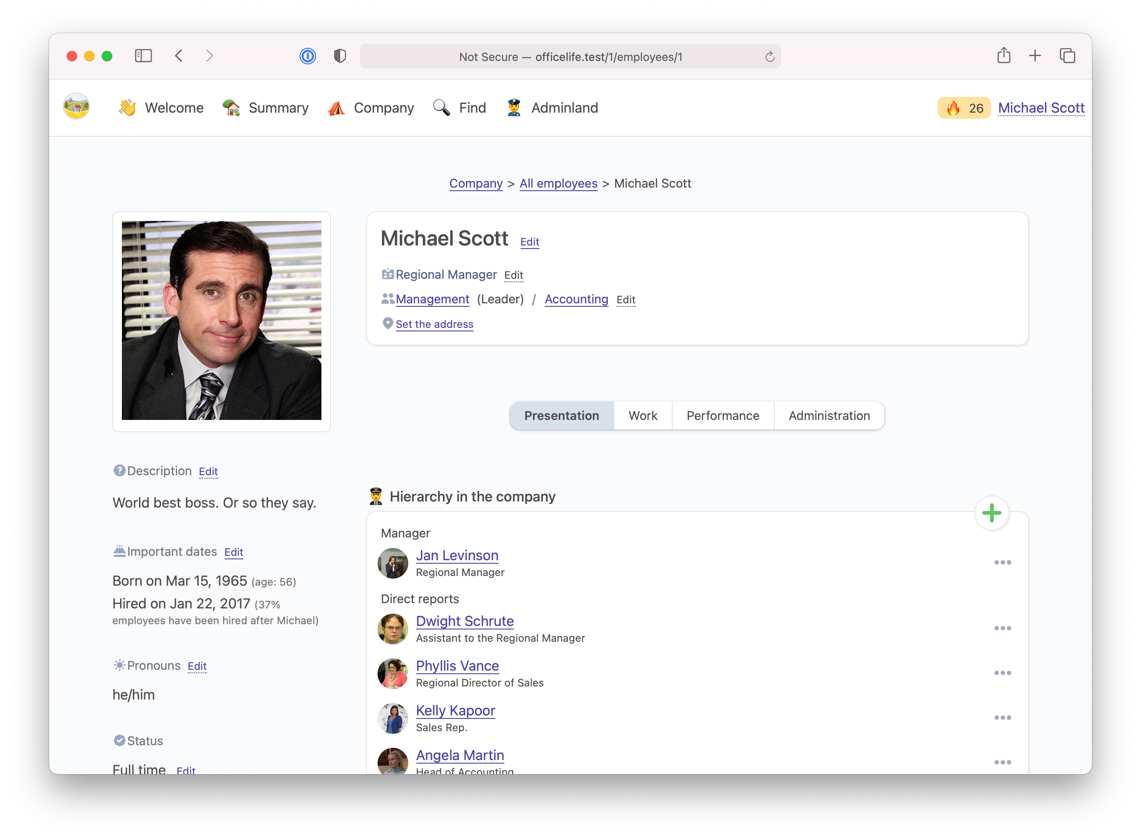This screenshot has height=839, width=1141.
Task: Open the Administration tab
Action: [829, 416]
